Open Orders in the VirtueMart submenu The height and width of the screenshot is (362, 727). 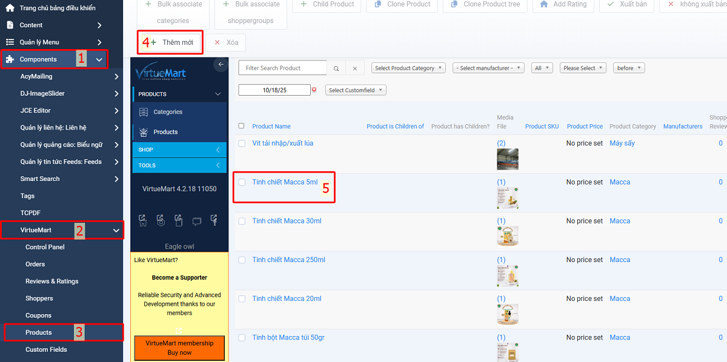(x=35, y=264)
